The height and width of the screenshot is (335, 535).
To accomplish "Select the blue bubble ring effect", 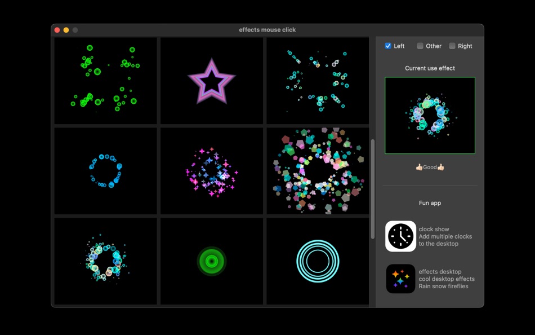I will [105, 171].
